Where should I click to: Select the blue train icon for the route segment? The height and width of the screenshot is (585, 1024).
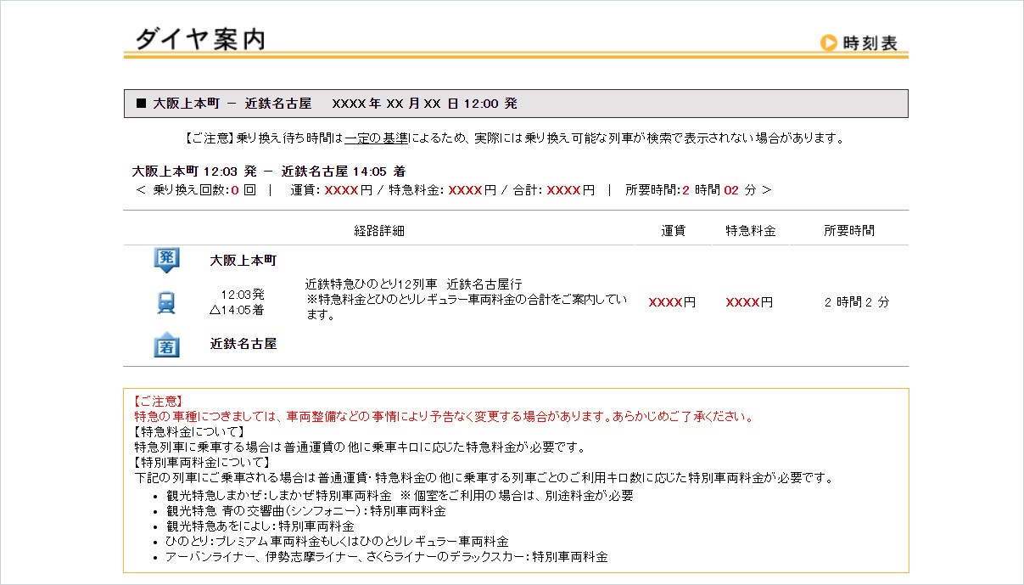tap(165, 301)
